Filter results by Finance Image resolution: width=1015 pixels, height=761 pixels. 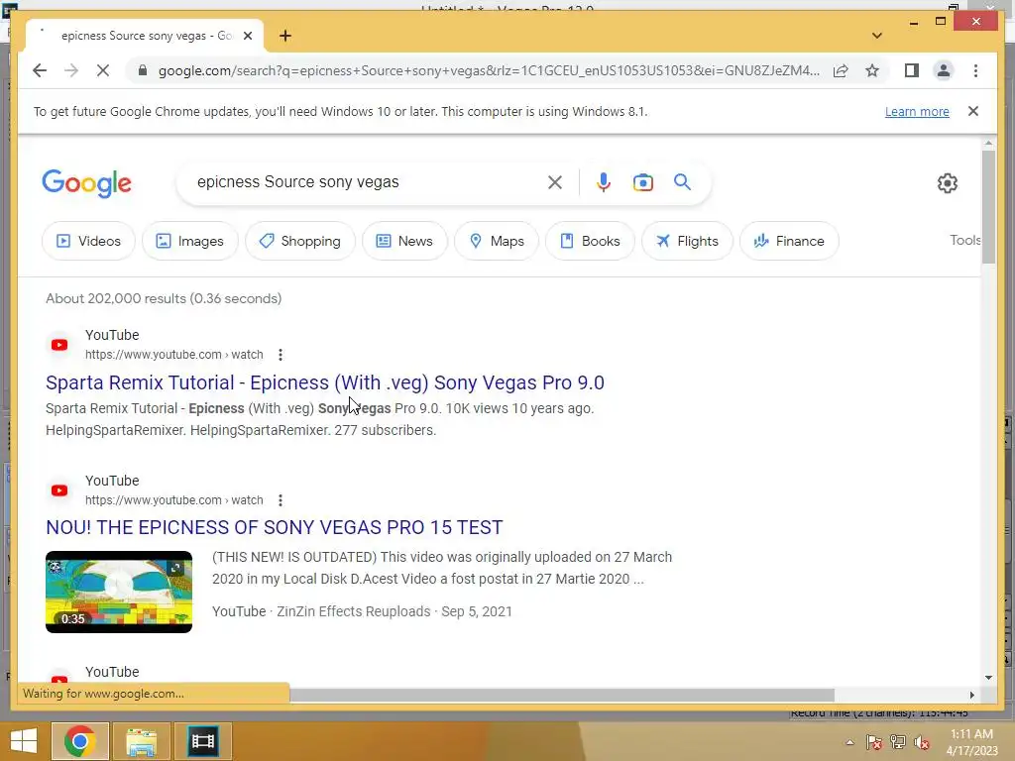pyautogui.click(x=789, y=241)
